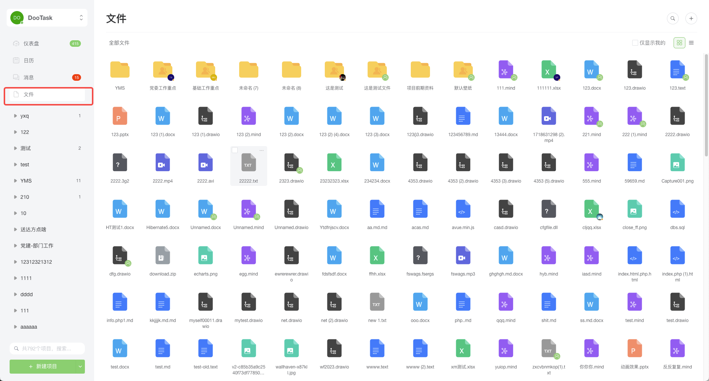Expand the 测试 project tree item
The image size is (709, 381).
15,148
